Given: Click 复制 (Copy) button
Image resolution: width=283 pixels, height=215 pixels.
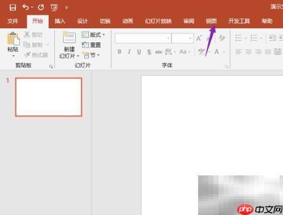Looking at the screenshot, I should [33, 45].
